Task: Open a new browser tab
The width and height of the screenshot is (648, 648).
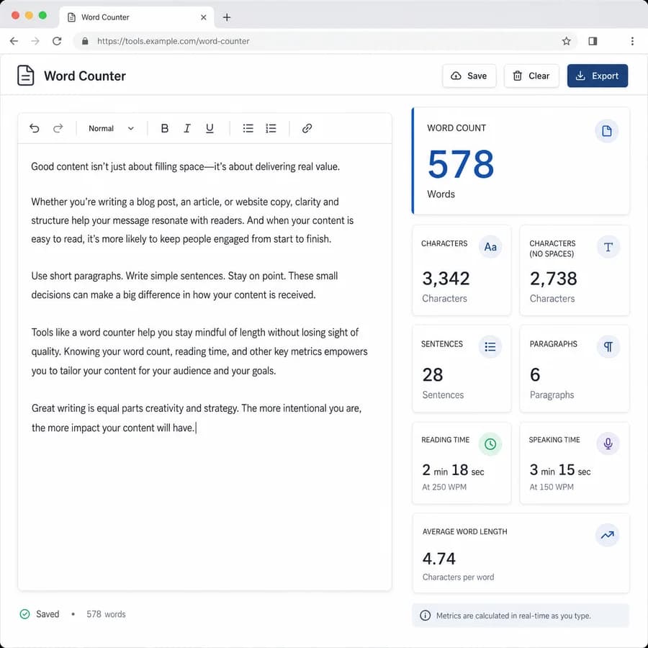Action: click(227, 17)
